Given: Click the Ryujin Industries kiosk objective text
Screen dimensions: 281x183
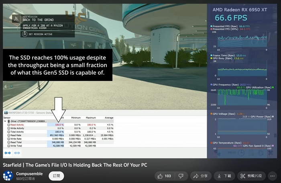Looking at the screenshot, I should coord(43,27).
